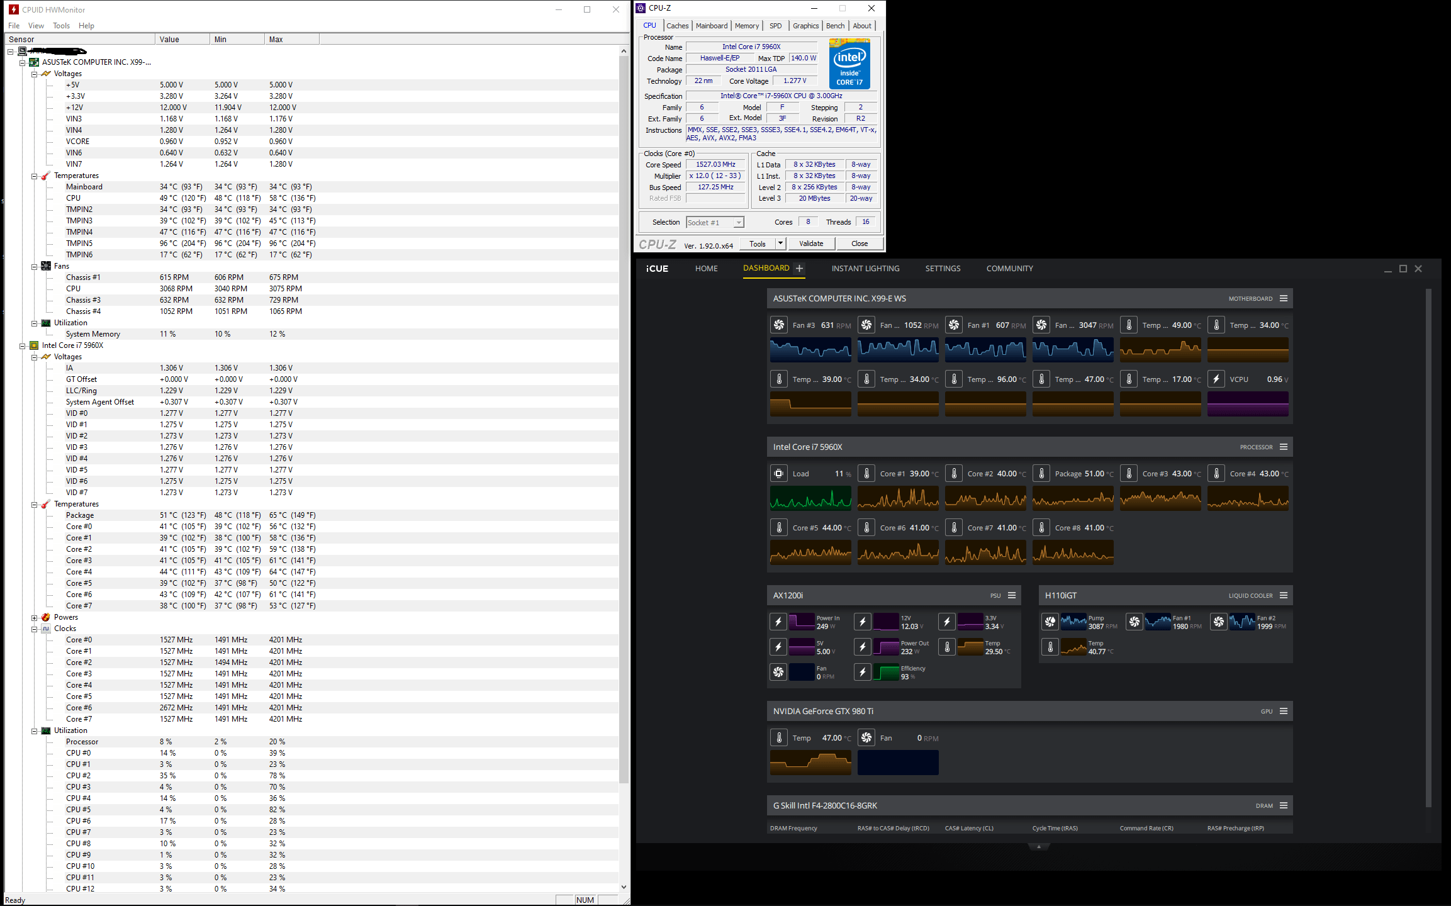Open the motherboard widget hamburger menu in iCUE

pos(1284,299)
